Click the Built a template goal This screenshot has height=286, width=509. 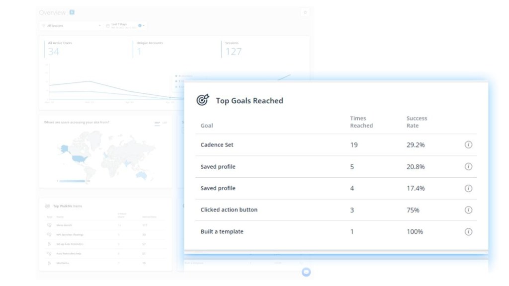(x=222, y=231)
